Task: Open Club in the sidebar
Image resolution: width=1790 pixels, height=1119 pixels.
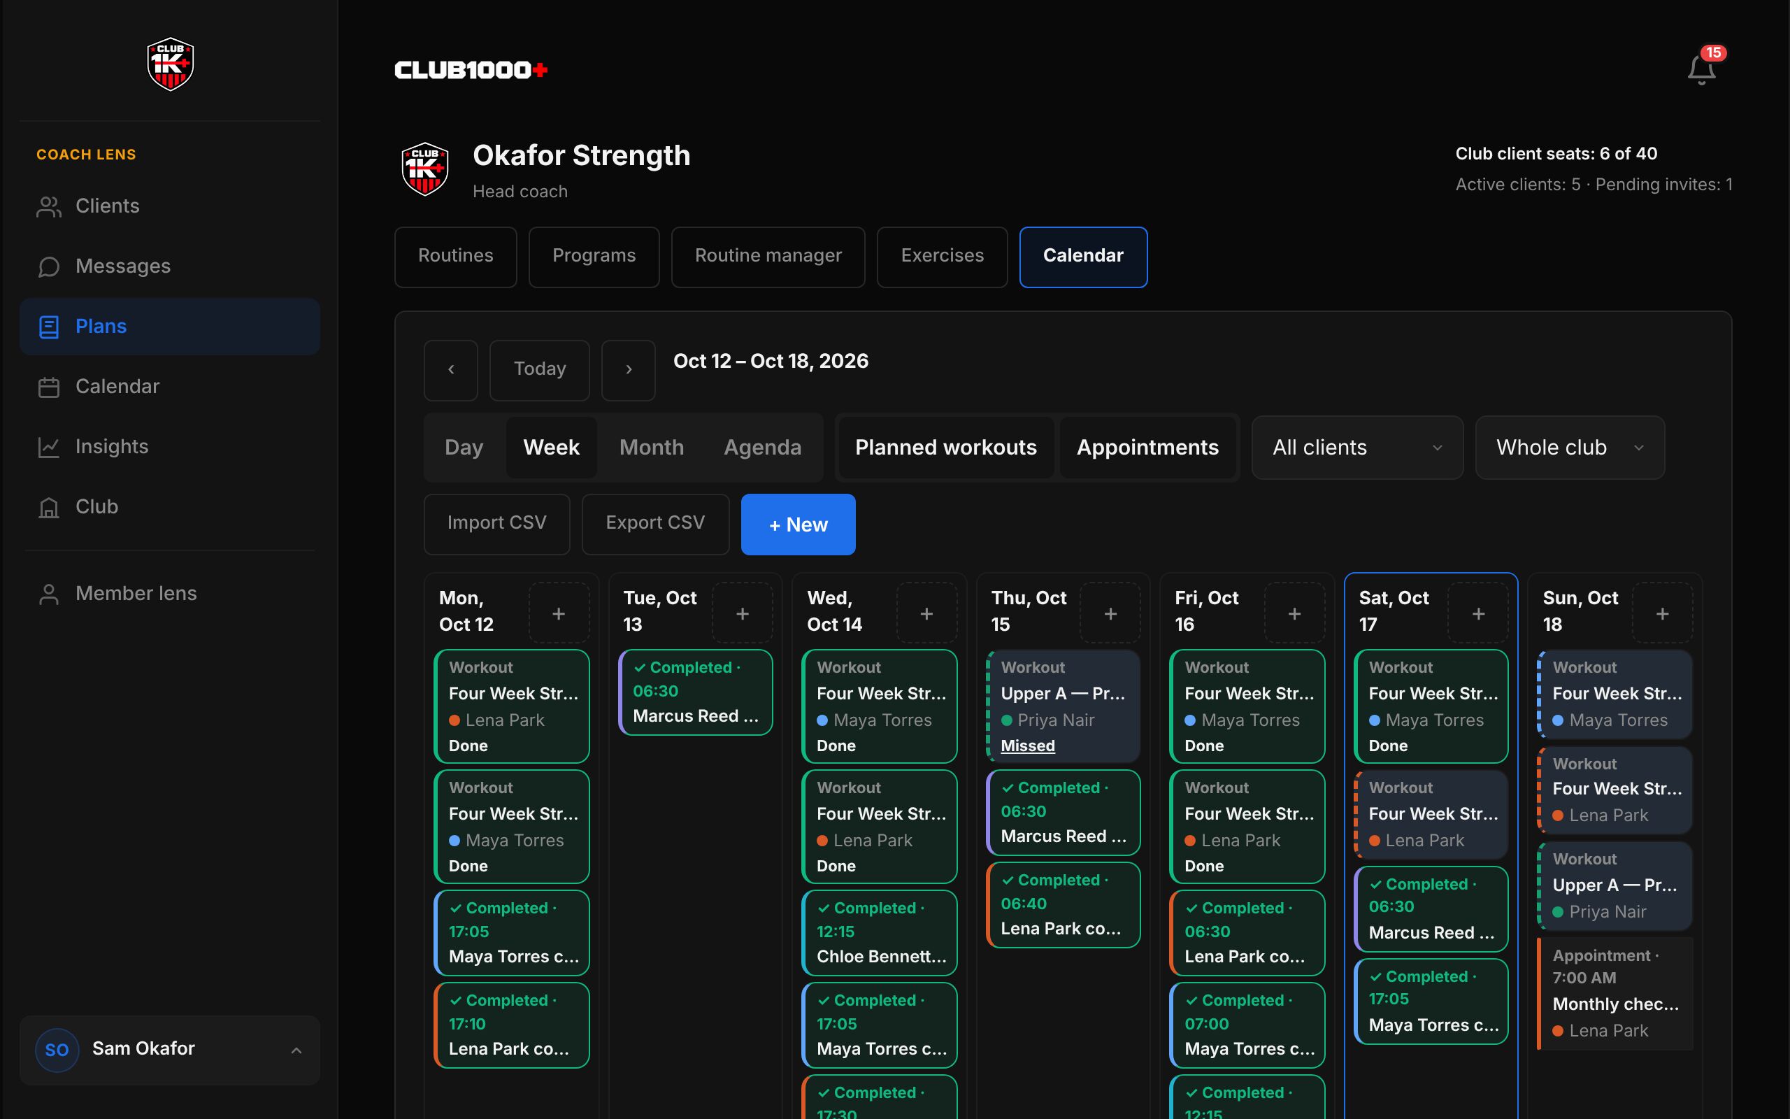Action: point(169,507)
